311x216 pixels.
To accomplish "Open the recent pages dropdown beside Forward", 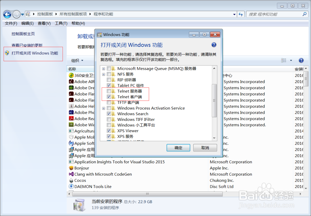I will click(22, 15).
